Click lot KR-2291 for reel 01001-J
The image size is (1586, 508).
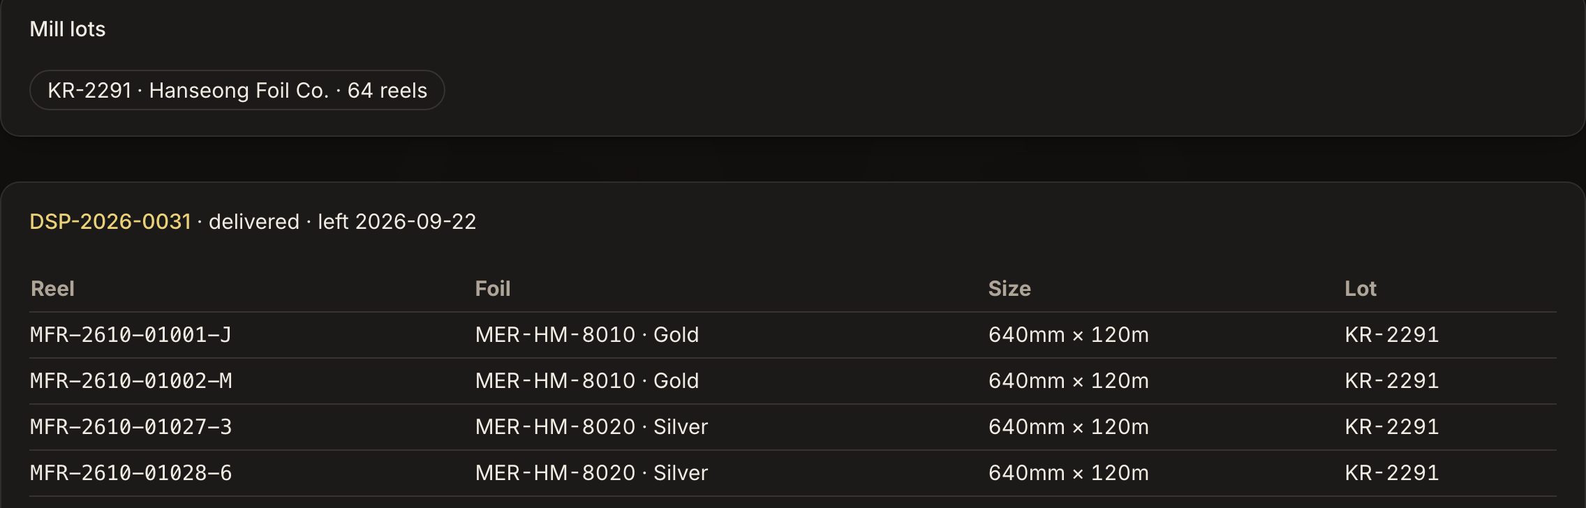coord(1392,335)
